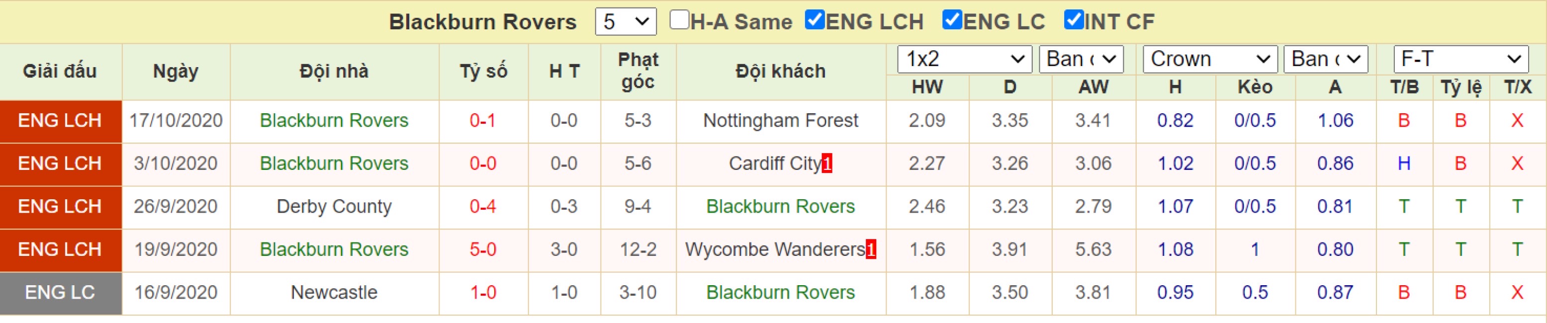Open the Crown bookmaker dropdown
The width and height of the screenshot is (1547, 323).
coord(1210,59)
